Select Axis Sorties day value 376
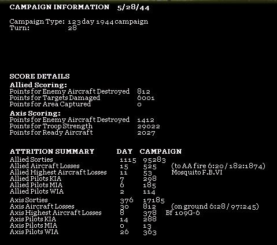This screenshot has height=245, width=277. point(127,200)
